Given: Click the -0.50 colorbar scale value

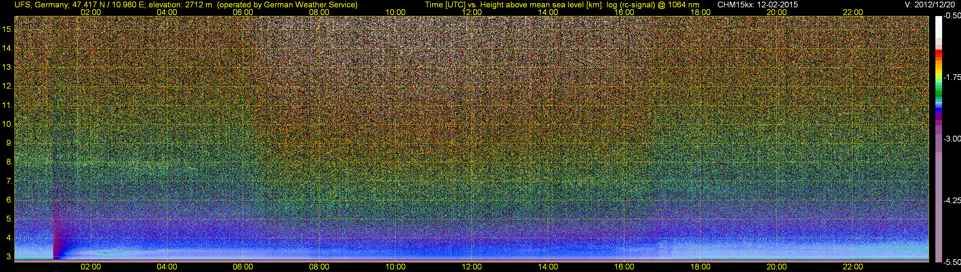Looking at the screenshot, I should (952, 16).
